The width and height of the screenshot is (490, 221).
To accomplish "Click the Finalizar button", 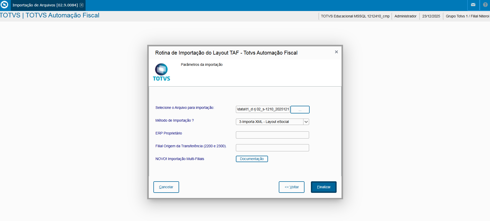I will click(x=324, y=187).
